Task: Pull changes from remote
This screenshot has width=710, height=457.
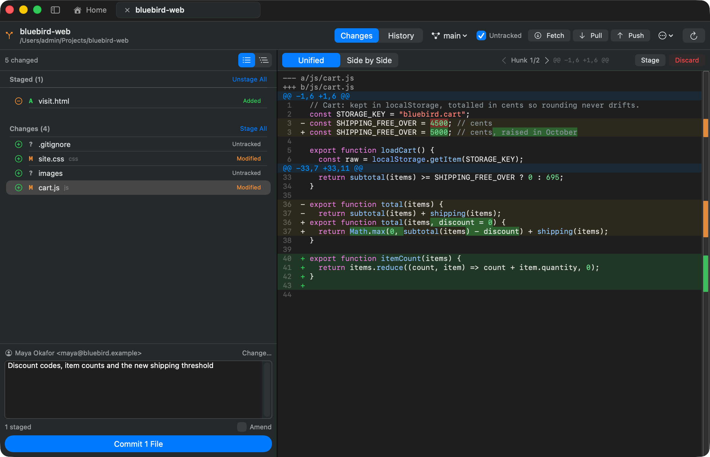Action: pos(590,35)
